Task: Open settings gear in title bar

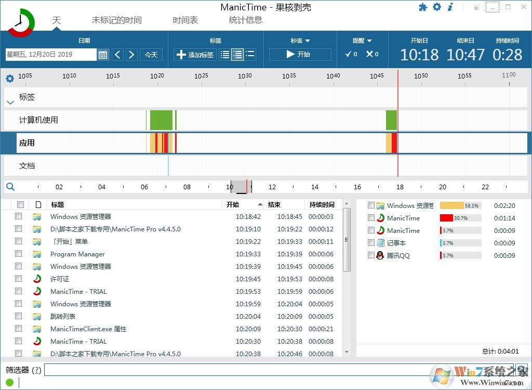Action: (437, 7)
